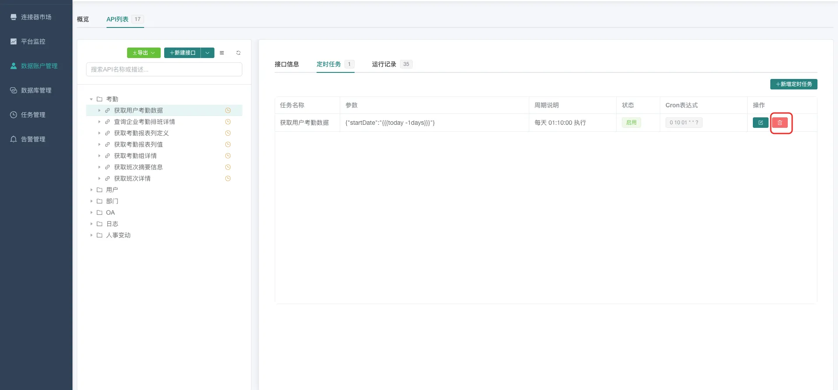Click the refresh icon in API list

click(238, 53)
